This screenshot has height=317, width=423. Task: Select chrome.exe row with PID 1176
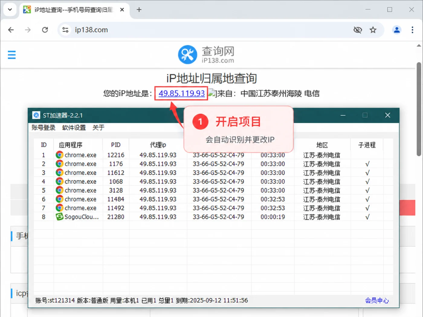[x=213, y=164]
